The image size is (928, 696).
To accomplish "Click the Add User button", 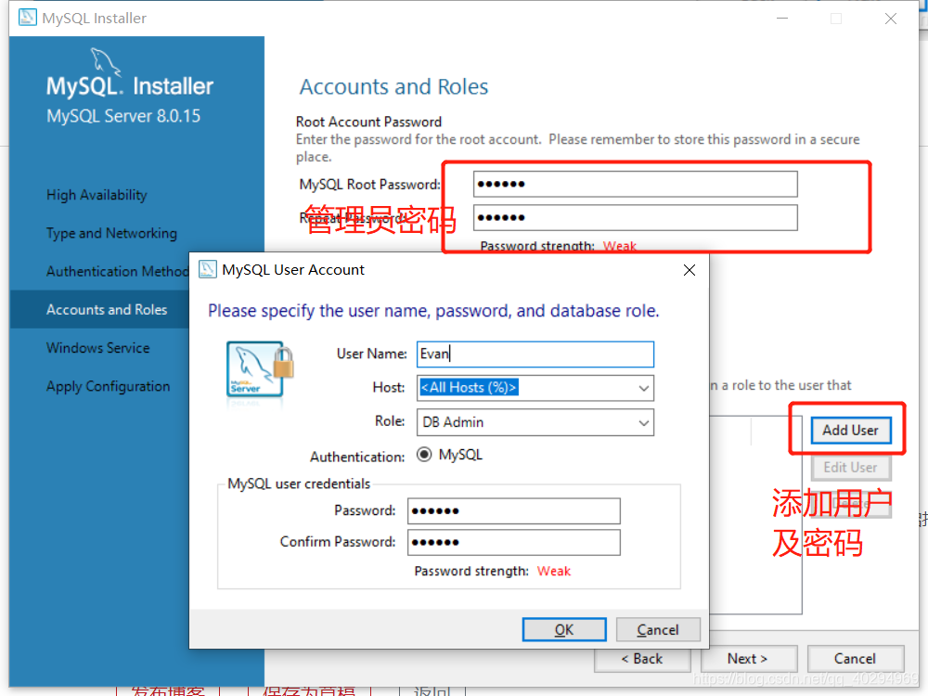I will (x=850, y=431).
